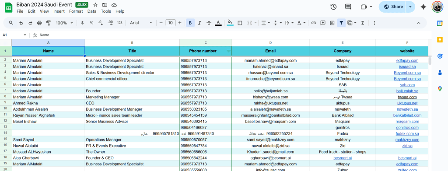Star the Biban 2024 Saudi Event file
Screen dimensions: 448x171
click(95, 5)
